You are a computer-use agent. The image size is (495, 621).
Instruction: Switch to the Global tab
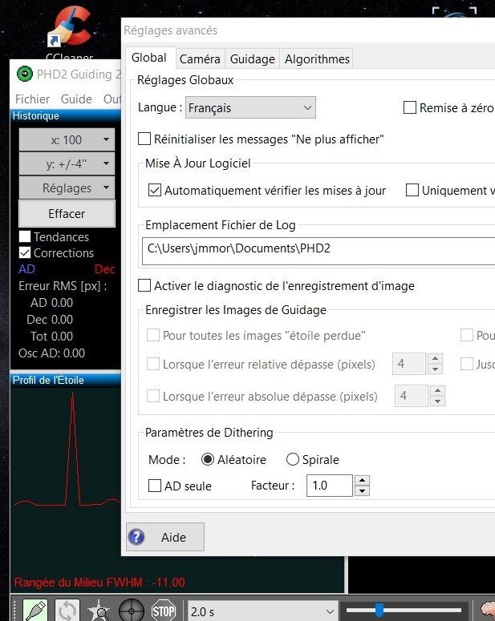pos(149,58)
